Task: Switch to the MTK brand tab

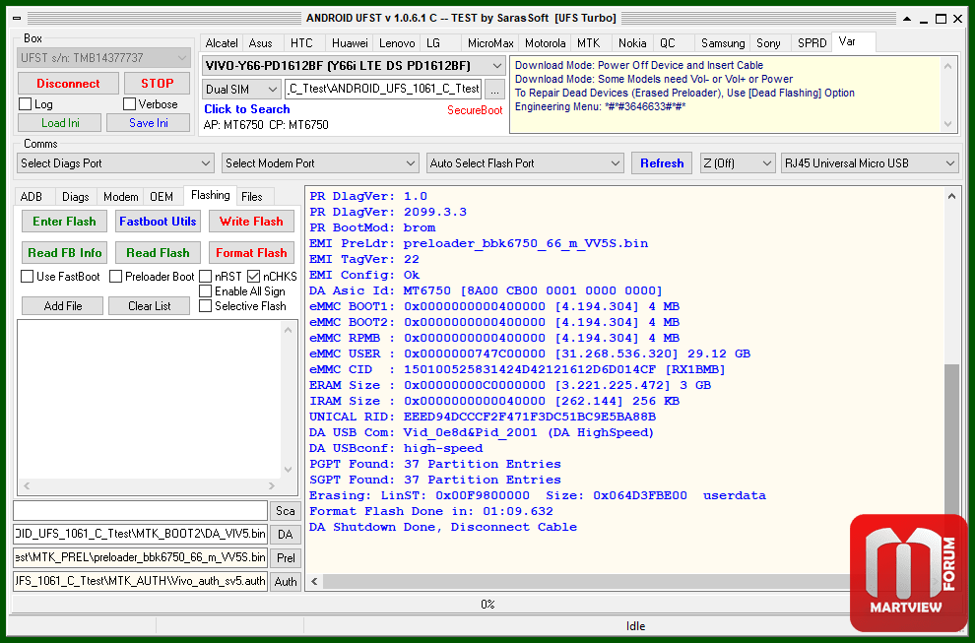Action: point(588,43)
